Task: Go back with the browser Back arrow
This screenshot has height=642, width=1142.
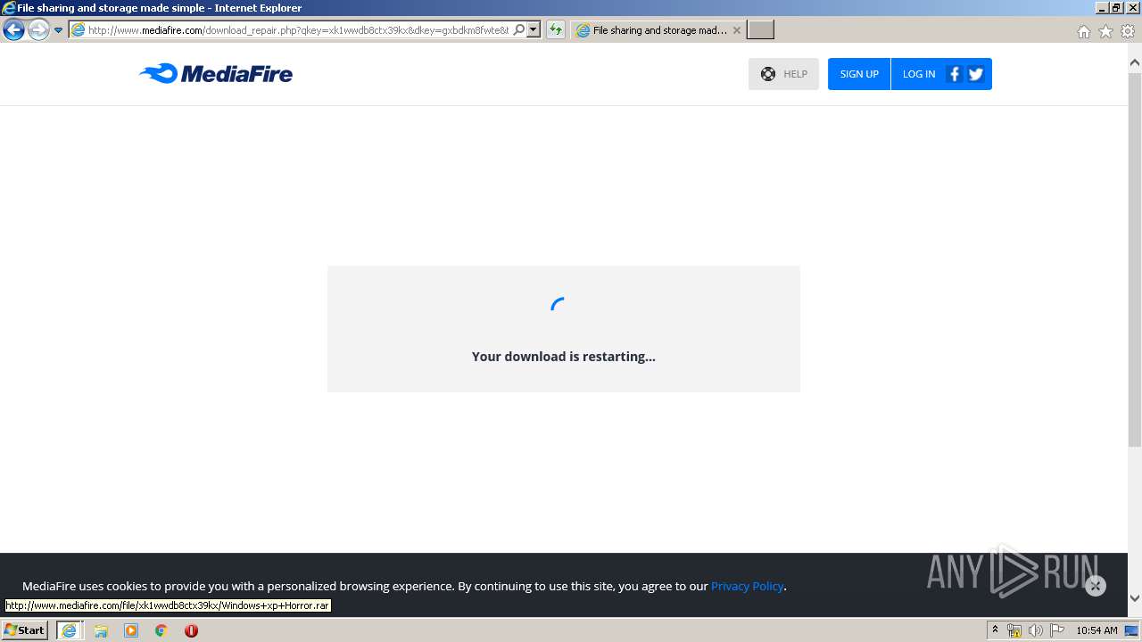Action: coord(13,30)
